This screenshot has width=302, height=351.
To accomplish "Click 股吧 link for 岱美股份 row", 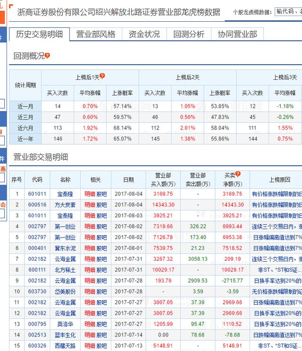I will coord(101,291).
